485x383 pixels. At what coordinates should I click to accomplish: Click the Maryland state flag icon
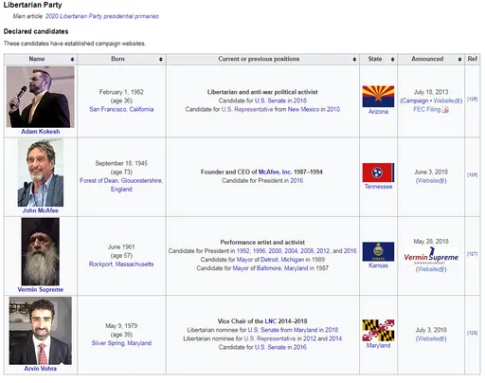coord(378,330)
